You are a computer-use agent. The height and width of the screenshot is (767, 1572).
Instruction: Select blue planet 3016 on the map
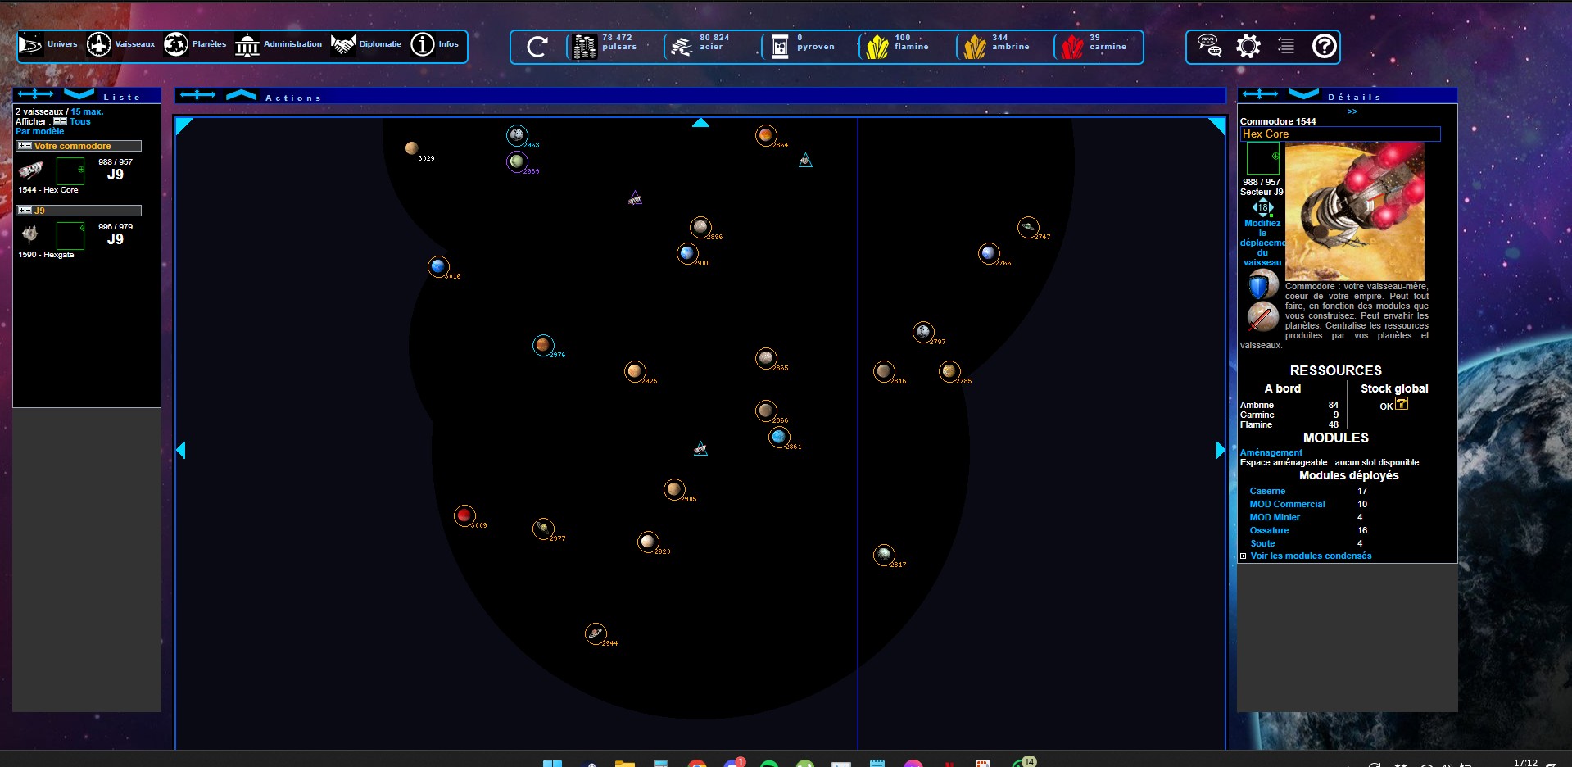tap(438, 266)
